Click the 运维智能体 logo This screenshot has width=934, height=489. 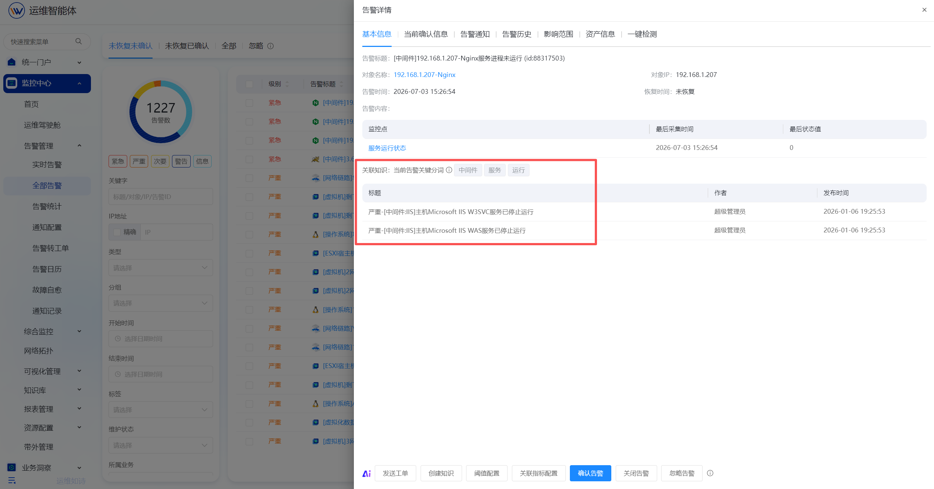(17, 11)
